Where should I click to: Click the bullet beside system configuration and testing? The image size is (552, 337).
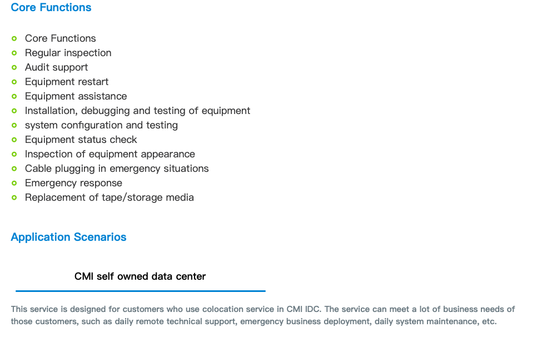pos(14,125)
